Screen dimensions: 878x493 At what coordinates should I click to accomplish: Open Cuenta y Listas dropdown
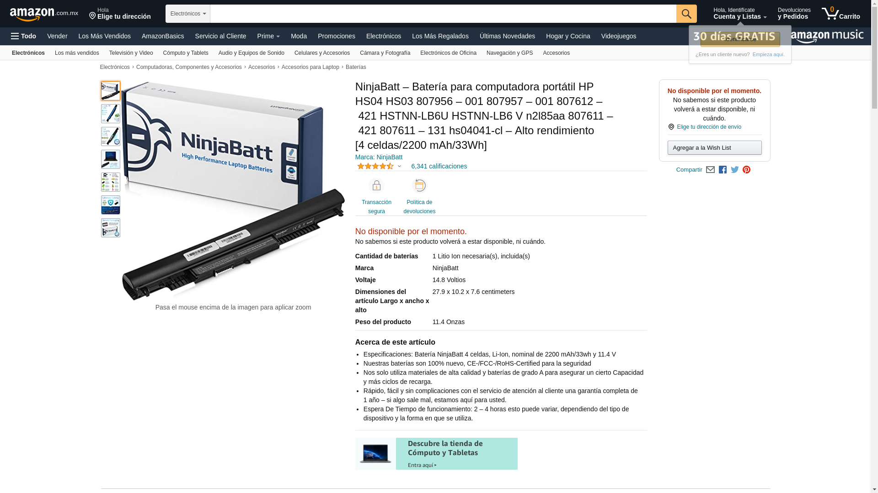pos(740,14)
